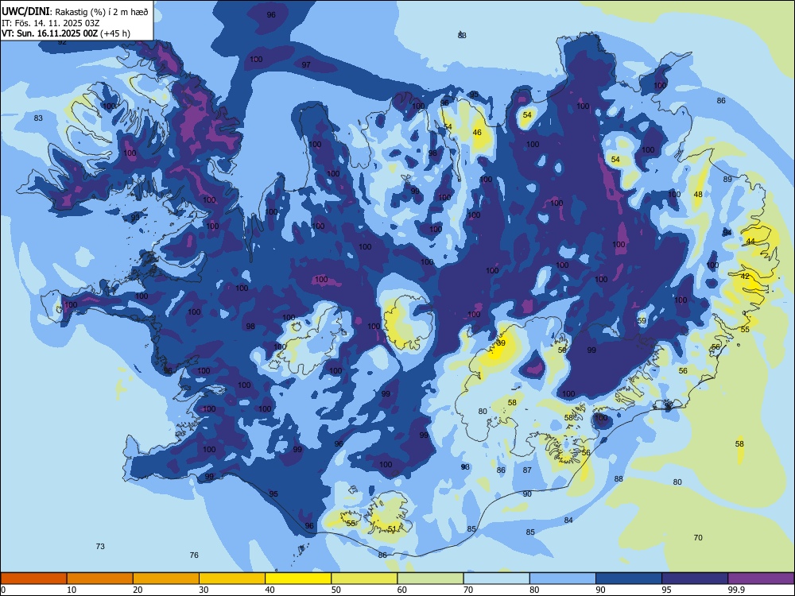Click the '40' label under the colorbar

click(x=270, y=590)
